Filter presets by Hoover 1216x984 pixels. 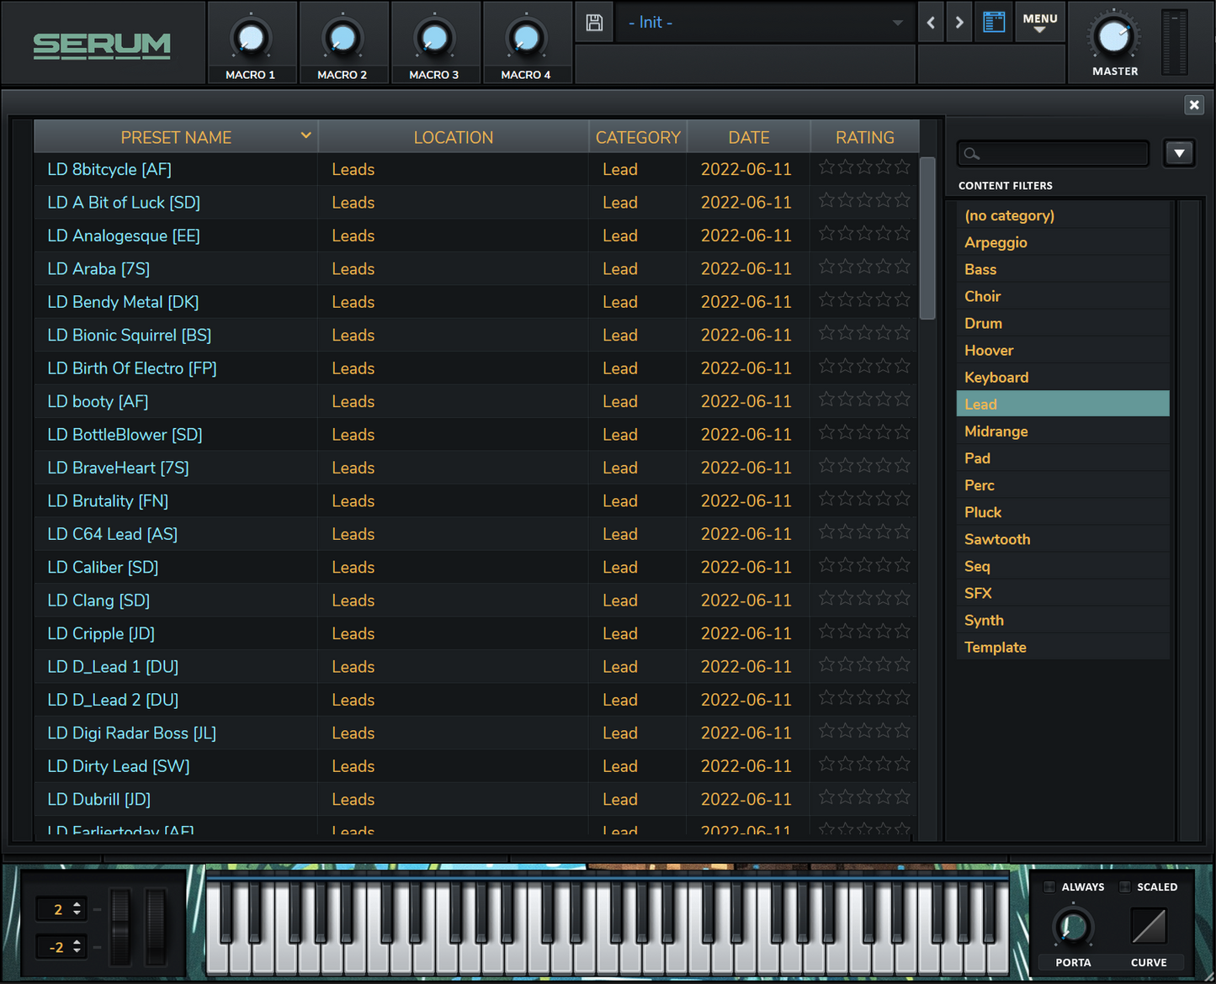[x=1063, y=350]
